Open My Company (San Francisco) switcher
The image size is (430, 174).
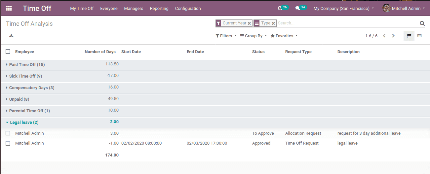tap(344, 8)
